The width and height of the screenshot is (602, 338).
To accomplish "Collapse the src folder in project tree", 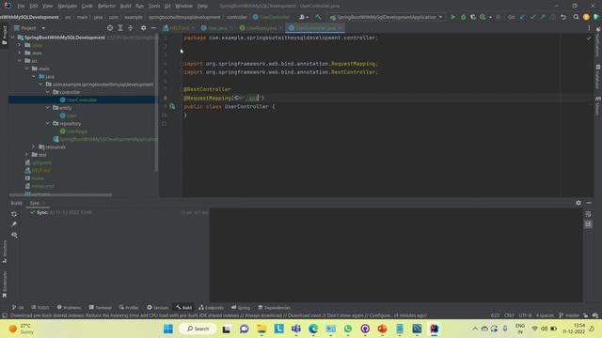I will point(20,60).
